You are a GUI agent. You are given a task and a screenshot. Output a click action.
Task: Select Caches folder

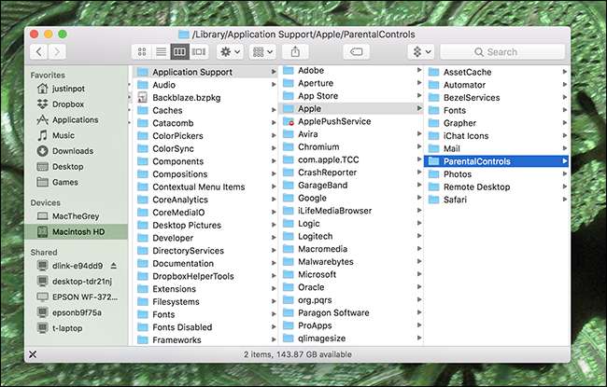[x=205, y=111]
